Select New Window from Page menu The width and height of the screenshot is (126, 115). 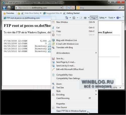[x=74, y=22]
